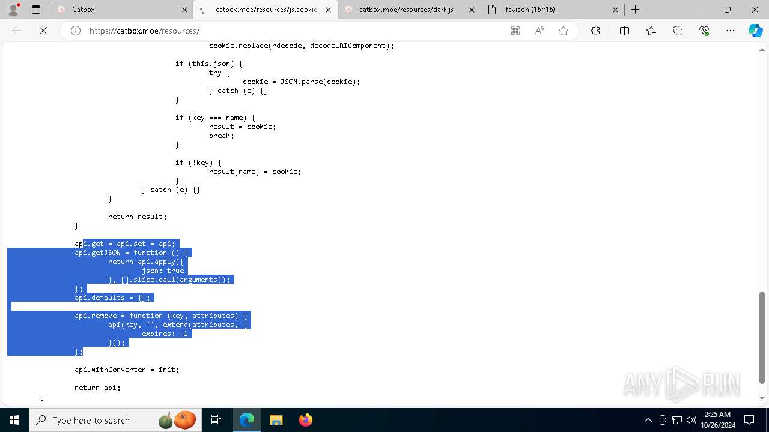Image resolution: width=769 pixels, height=432 pixels.
Task: Open a new browser tab
Action: [x=636, y=10]
